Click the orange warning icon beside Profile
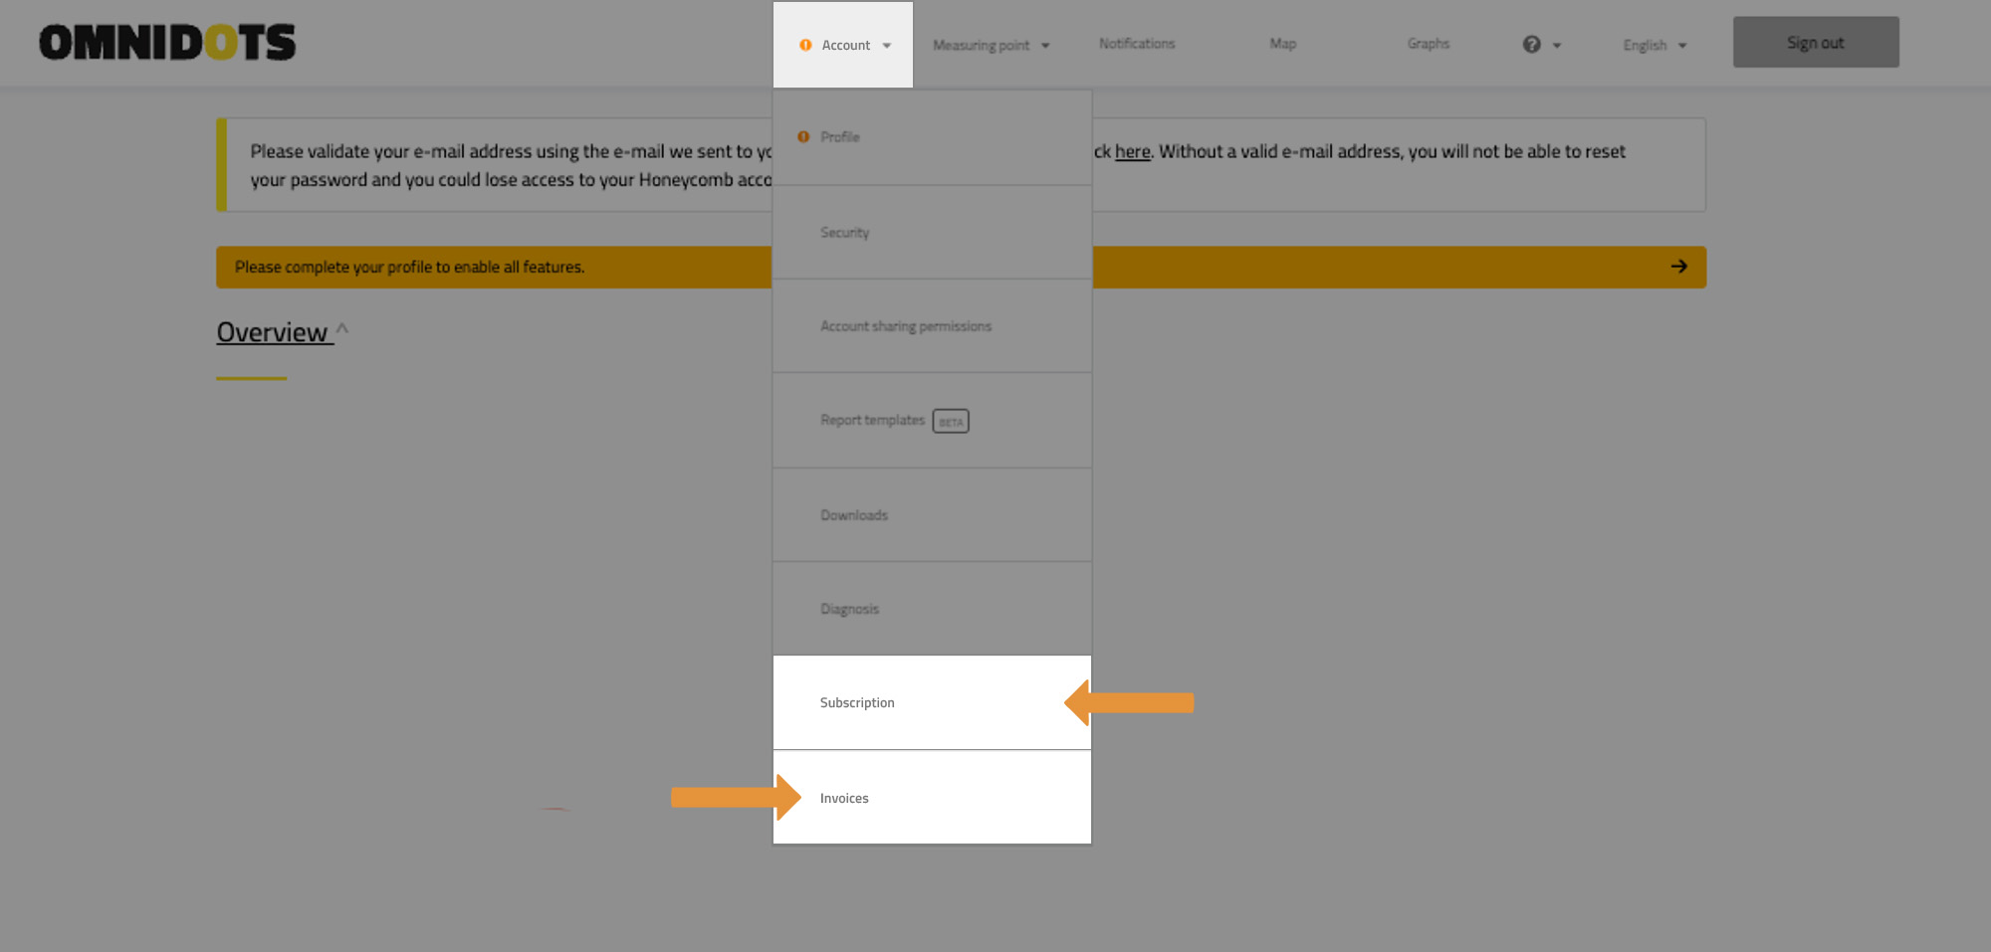This screenshot has height=952, width=1991. 803,137
